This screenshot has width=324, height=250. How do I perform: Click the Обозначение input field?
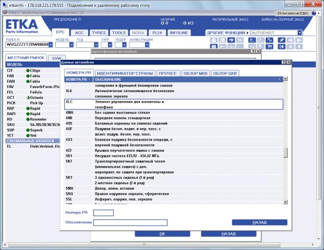coord(130,222)
